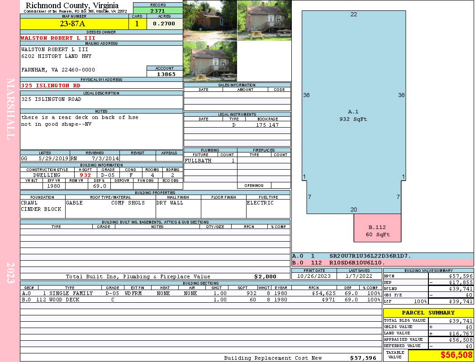
Task: Click the FULLBATH plumbing fixture row
Action: click(x=210, y=161)
